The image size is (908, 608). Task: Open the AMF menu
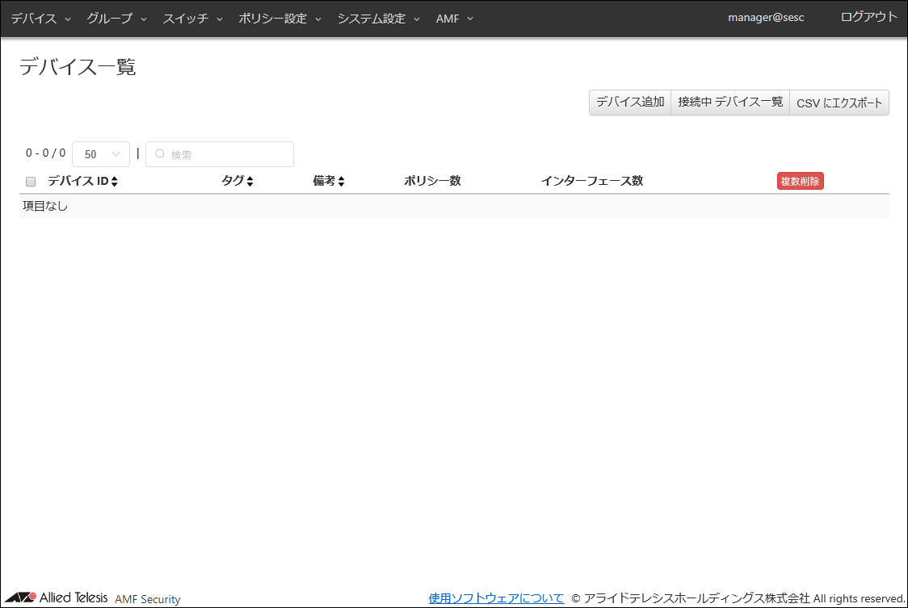tap(455, 19)
